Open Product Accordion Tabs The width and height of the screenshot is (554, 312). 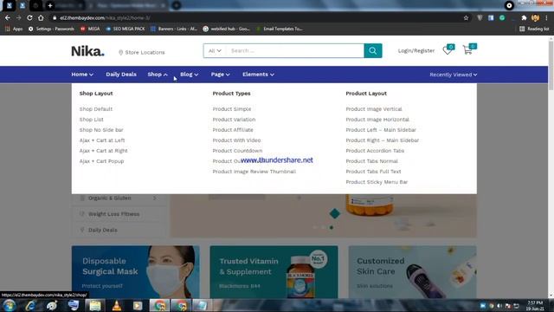pyautogui.click(x=375, y=151)
